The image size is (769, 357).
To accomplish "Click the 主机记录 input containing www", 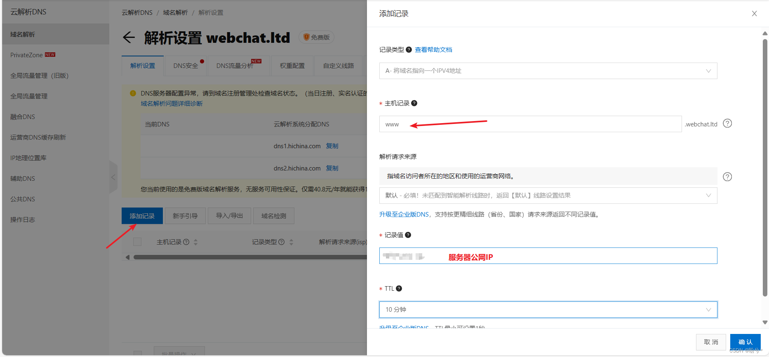I will tap(530, 124).
